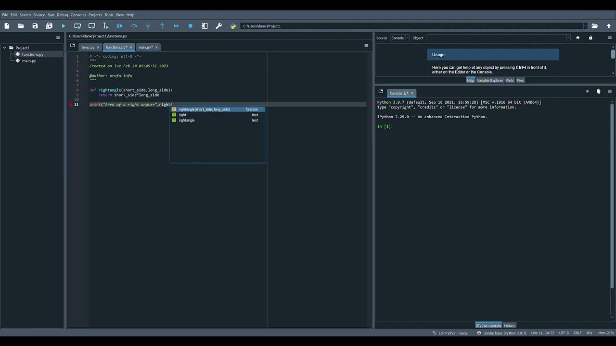Screen dimensions: 616x346
Task: Step out of function debug icon
Action: 162,26
